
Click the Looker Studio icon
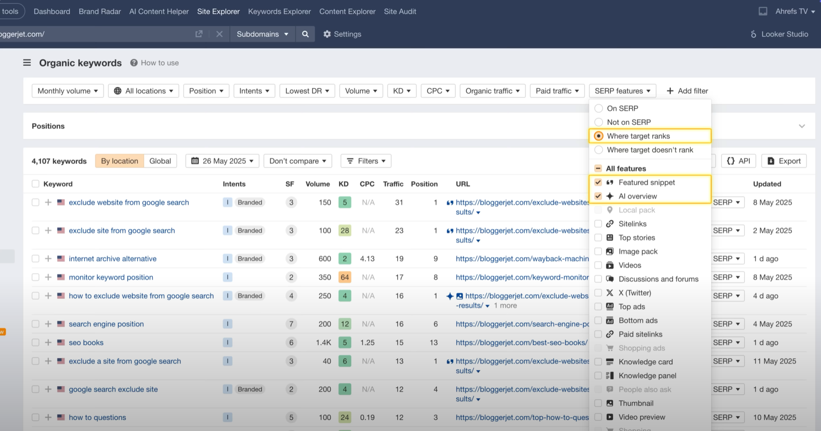pos(753,34)
